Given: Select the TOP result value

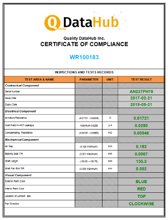Looking at the screenshot, I should tap(142, 197).
